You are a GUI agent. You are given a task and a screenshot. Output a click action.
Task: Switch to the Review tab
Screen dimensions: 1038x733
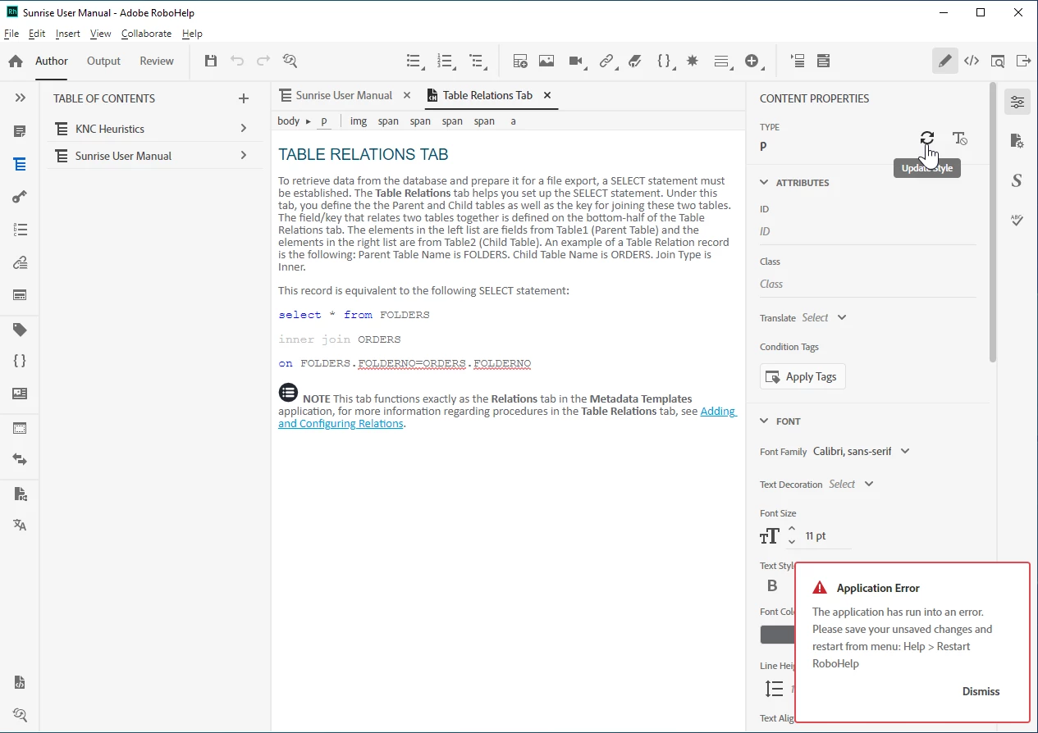157,61
